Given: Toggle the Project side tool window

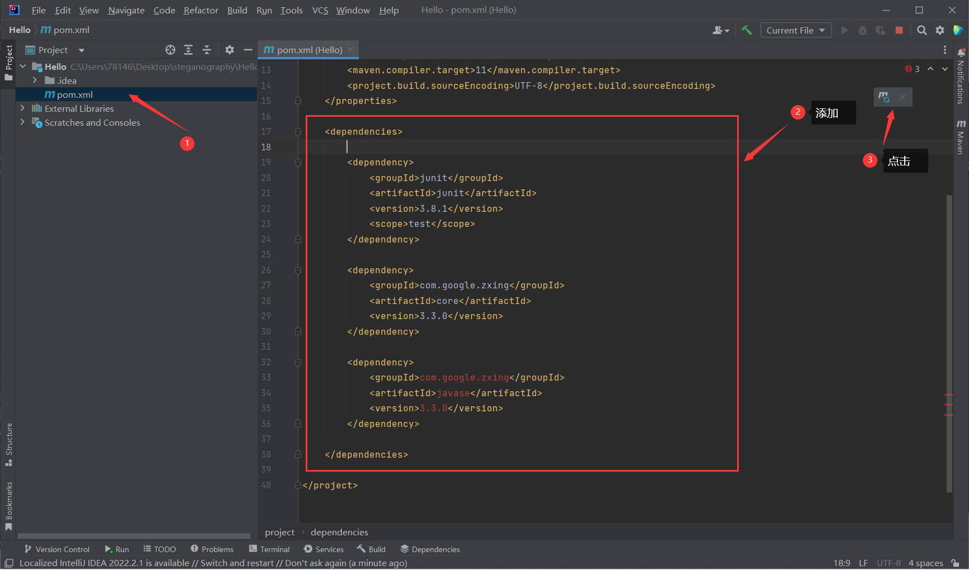Looking at the screenshot, I should 8,63.
